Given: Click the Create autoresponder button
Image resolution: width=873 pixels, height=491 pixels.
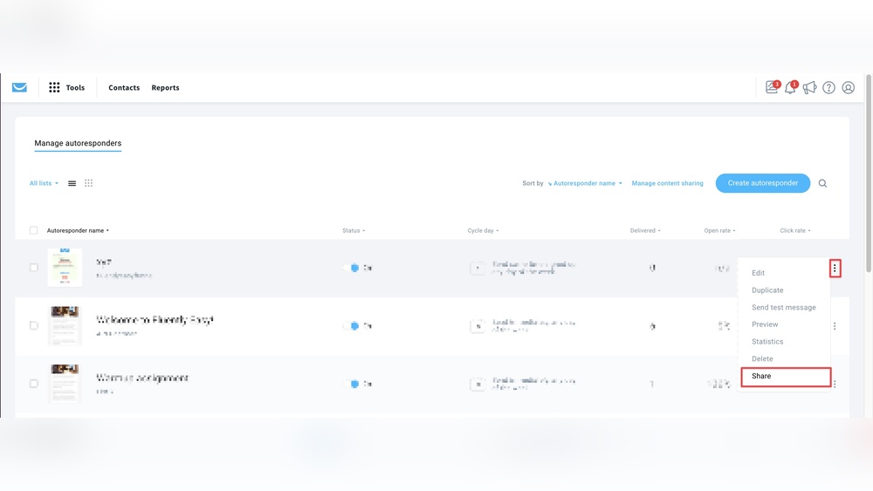Looking at the screenshot, I should click(762, 183).
